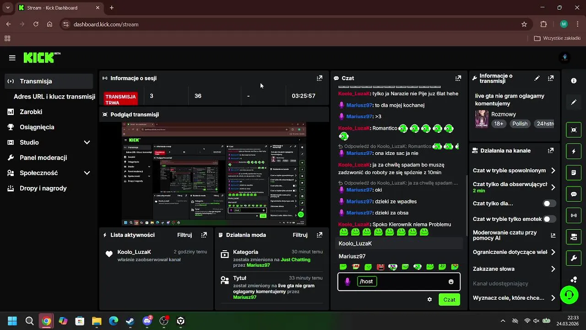The width and height of the screenshot is (586, 330).
Task: Click the Just Chatting category link
Action: point(295,260)
